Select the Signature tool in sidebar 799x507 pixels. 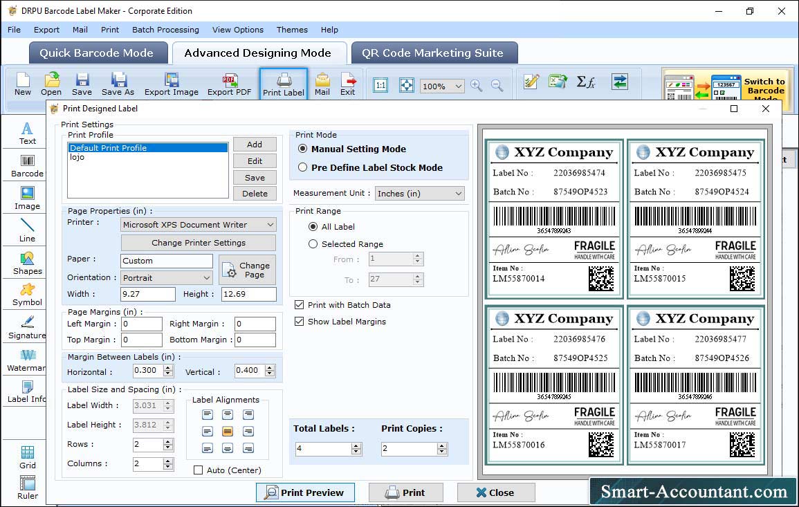[x=27, y=328]
